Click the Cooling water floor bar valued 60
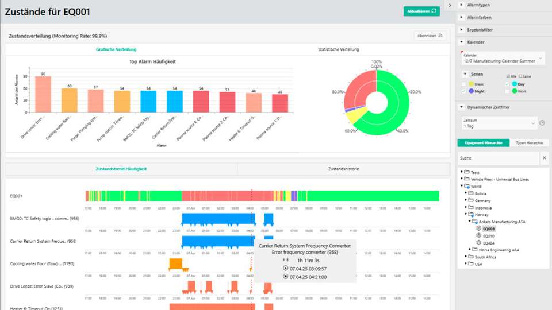This screenshot has width=552, height=310. click(x=70, y=100)
